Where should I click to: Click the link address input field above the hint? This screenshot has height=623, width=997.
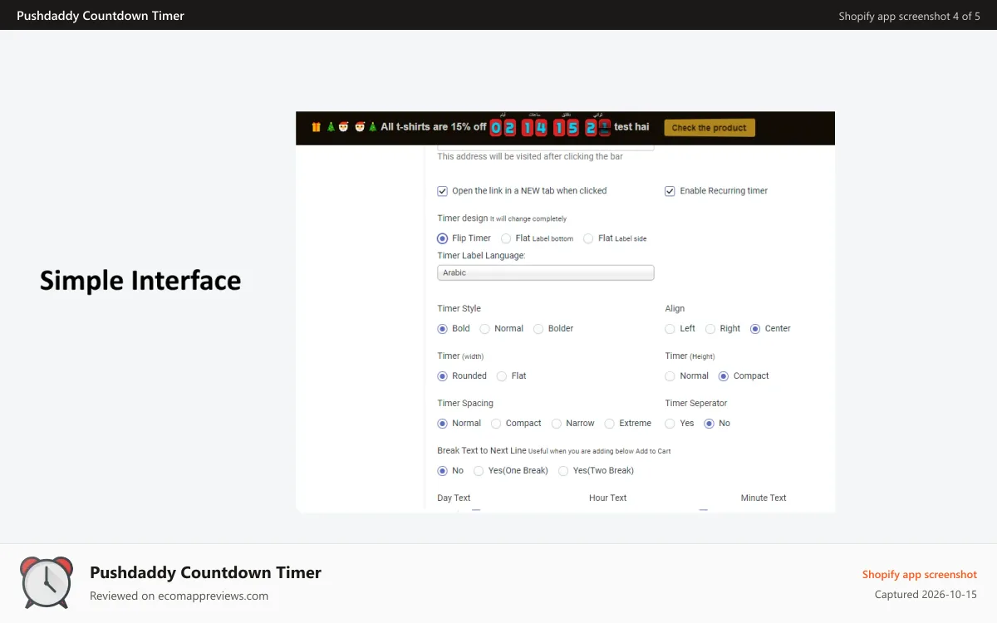pyautogui.click(x=546, y=148)
